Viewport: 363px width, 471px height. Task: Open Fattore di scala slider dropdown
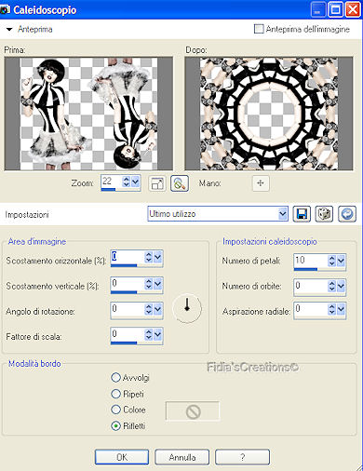click(158, 335)
